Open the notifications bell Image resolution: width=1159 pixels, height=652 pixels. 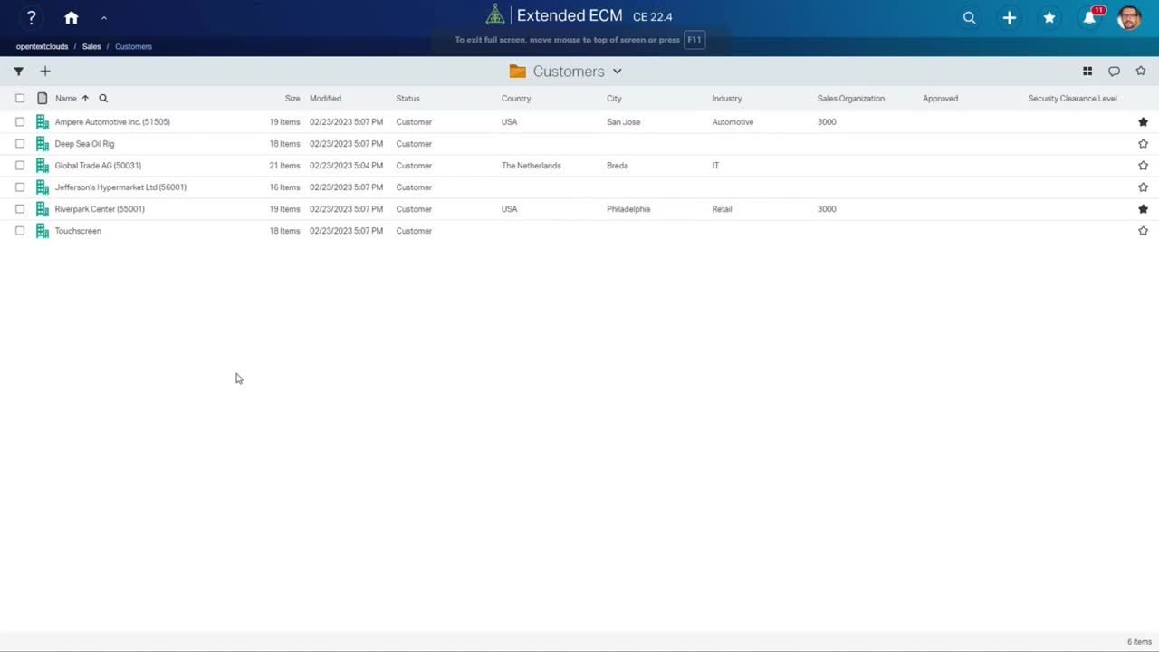point(1089,18)
